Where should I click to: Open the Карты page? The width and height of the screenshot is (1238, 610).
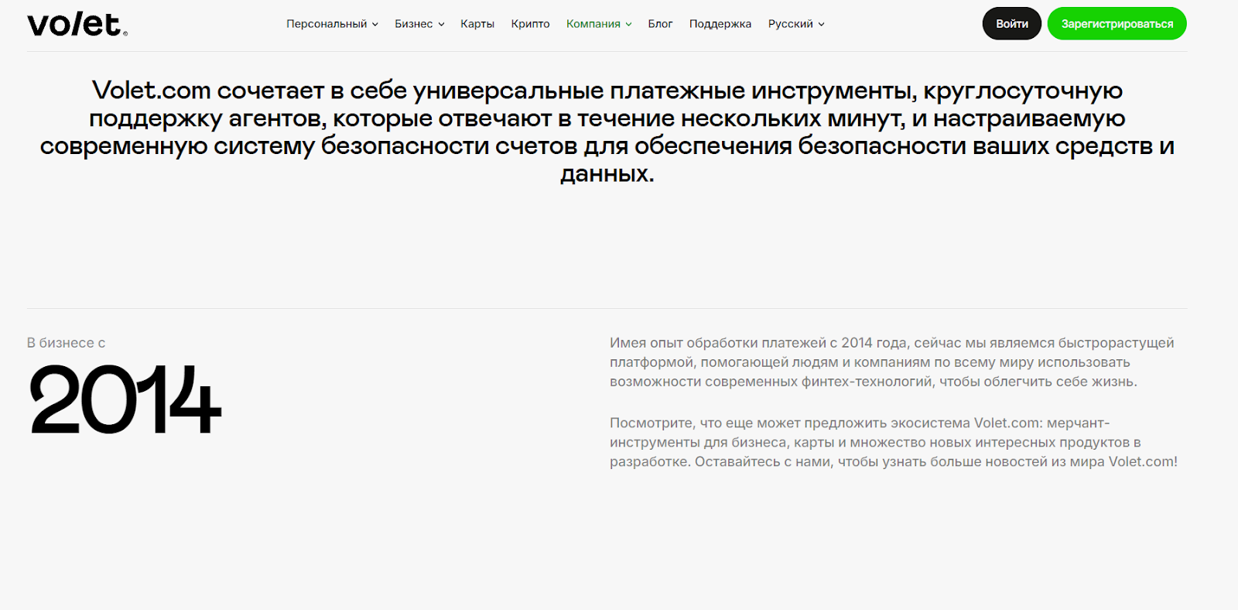pos(477,24)
